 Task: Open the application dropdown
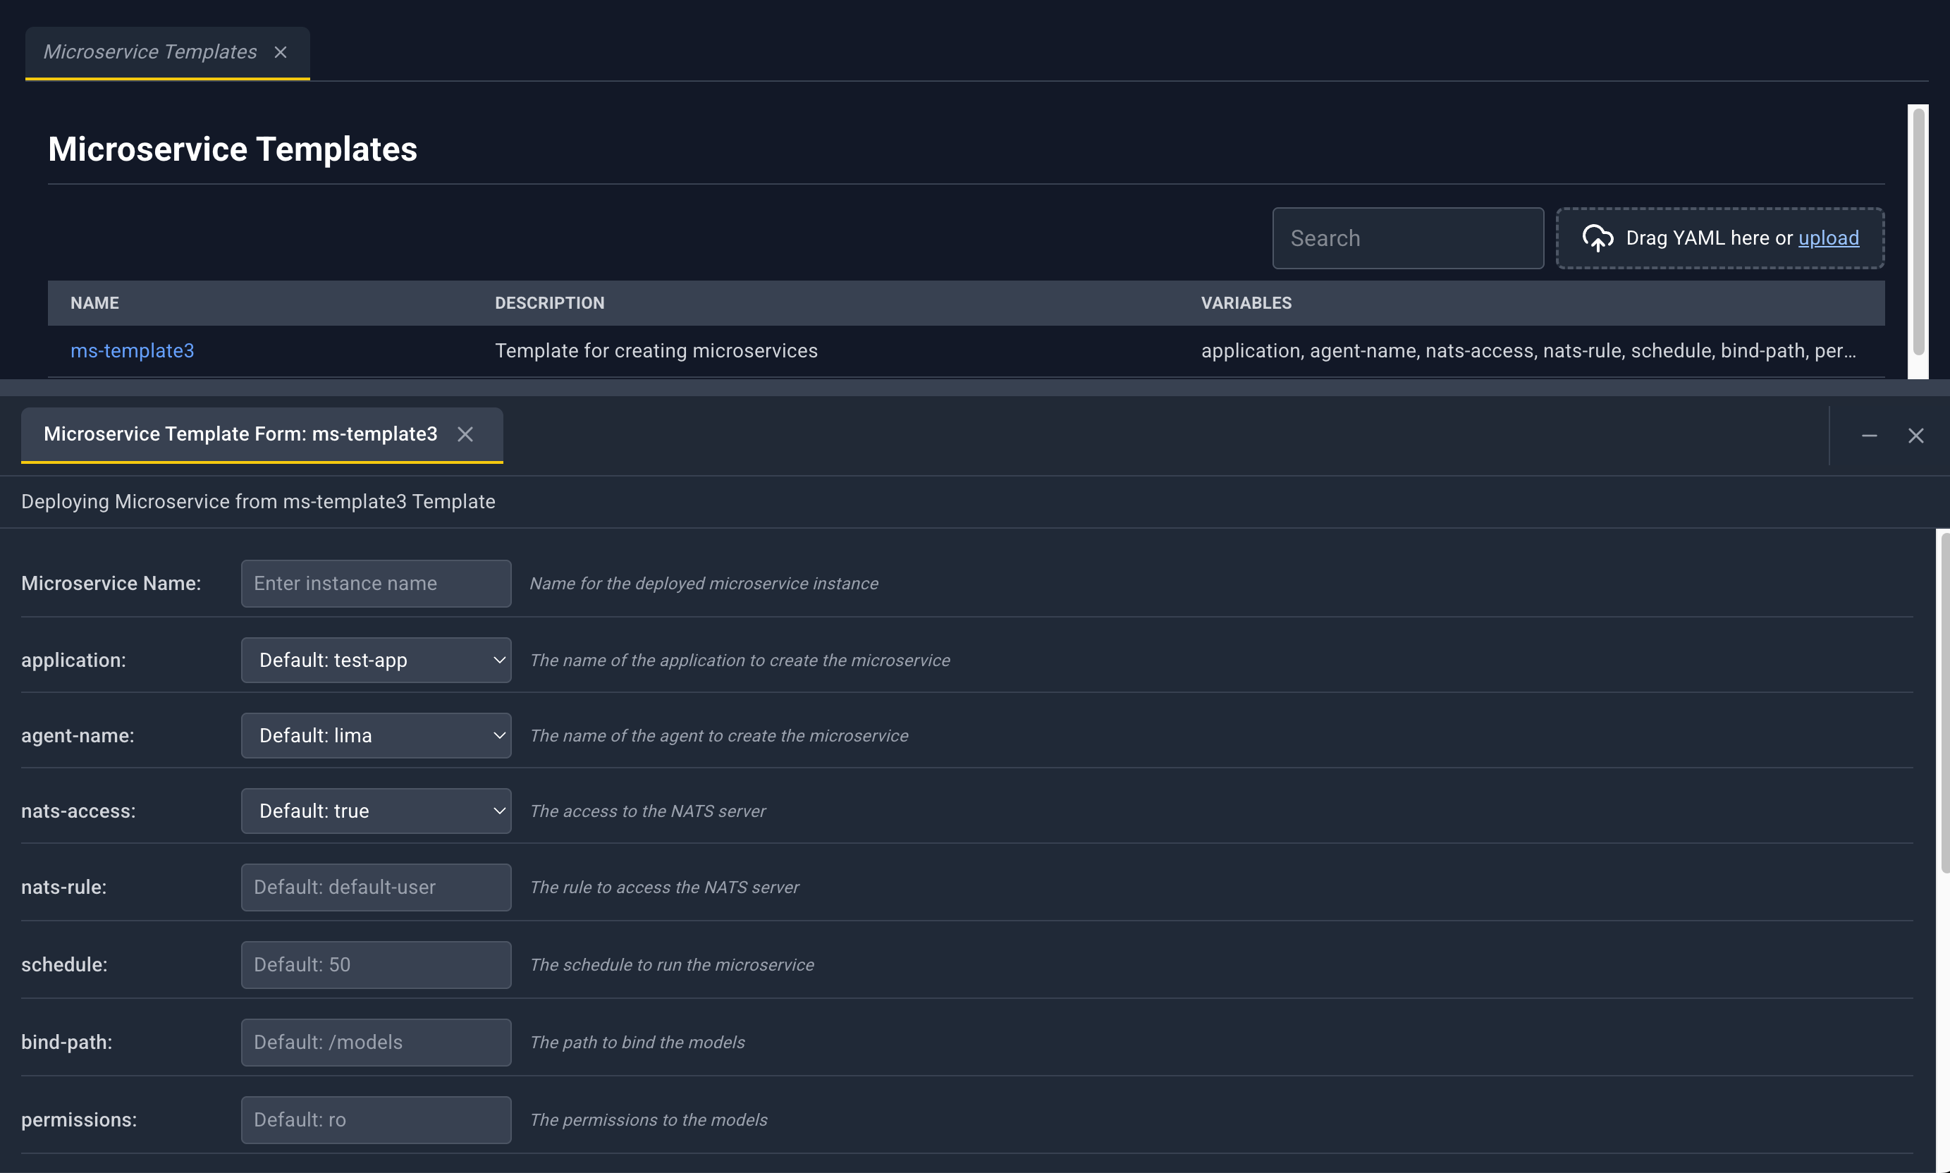coord(376,660)
